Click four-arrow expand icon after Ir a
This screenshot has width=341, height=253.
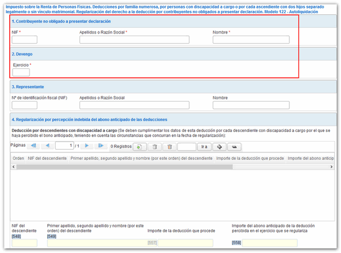[x=219, y=146]
